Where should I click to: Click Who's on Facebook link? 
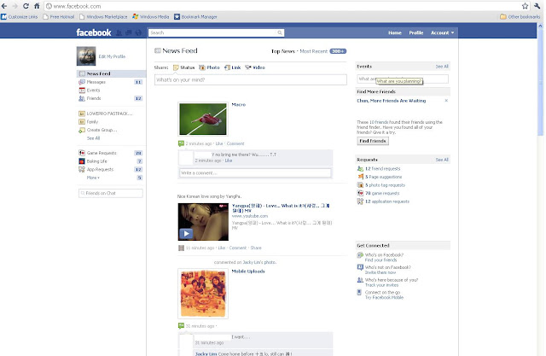pos(384,255)
